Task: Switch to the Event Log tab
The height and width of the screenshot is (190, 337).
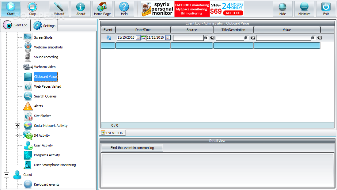Action: [x=16, y=25]
